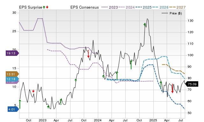The height and width of the screenshot is (122, 204).
Task: Click the red down arrow in EPS Surprise legend
Action: point(47,7)
